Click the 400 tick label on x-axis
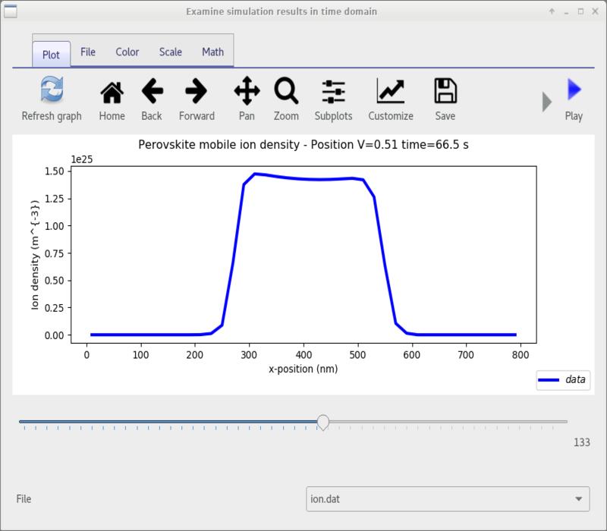Screen dimensions: 607x531 coord(303,355)
